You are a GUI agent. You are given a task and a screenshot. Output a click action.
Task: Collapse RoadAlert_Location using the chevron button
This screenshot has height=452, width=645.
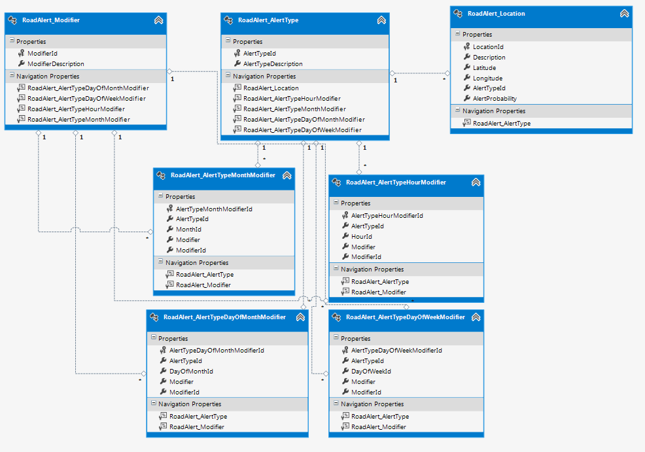pos(624,14)
